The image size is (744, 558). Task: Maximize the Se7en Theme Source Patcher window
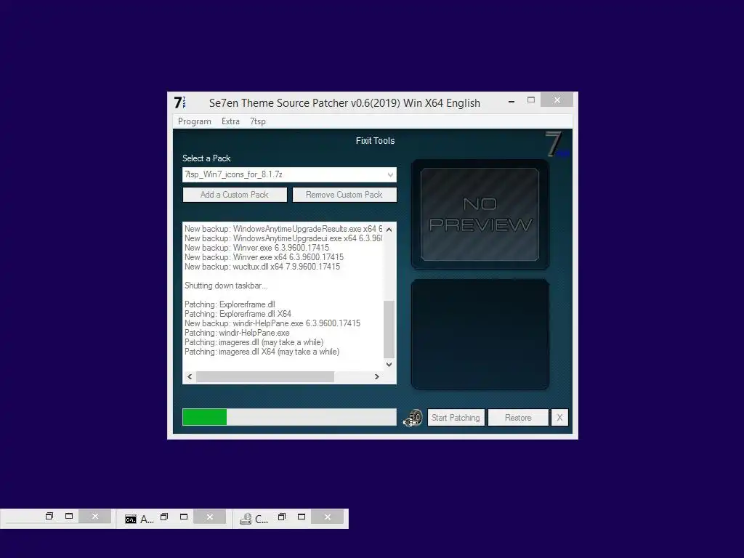[531, 100]
